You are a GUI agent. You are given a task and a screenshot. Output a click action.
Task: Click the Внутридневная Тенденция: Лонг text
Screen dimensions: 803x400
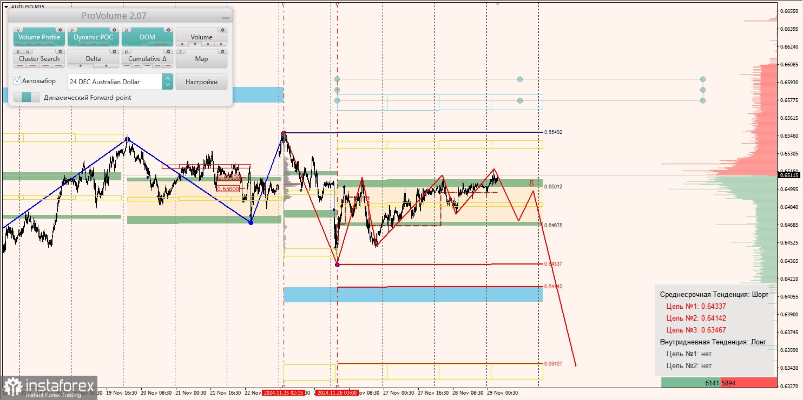(713, 342)
